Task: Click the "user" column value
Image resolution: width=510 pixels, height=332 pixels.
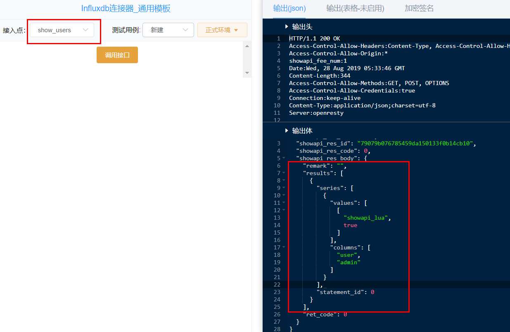Action: [x=347, y=255]
